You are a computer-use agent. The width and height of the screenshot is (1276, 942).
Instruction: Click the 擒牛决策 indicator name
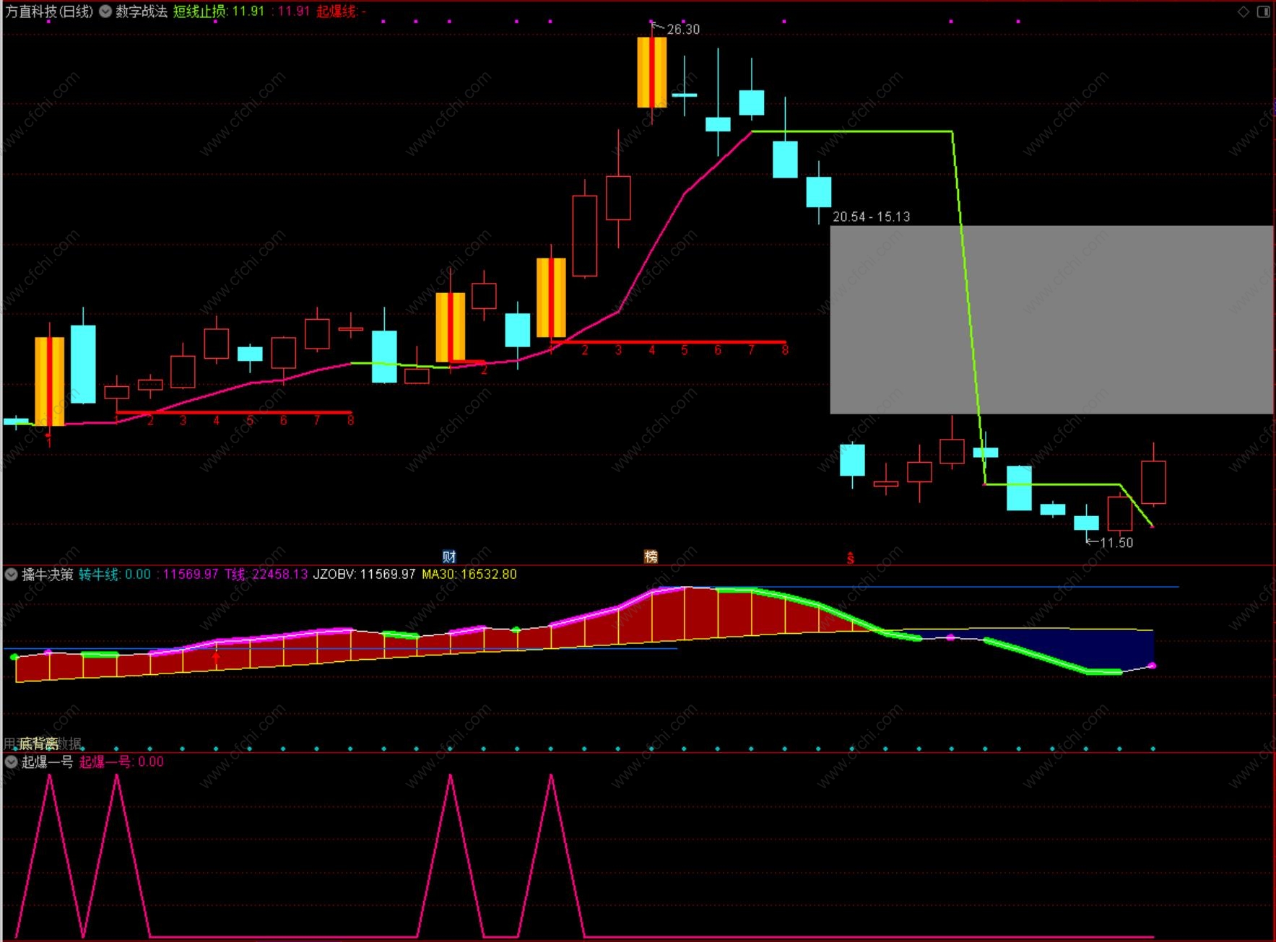pos(48,575)
